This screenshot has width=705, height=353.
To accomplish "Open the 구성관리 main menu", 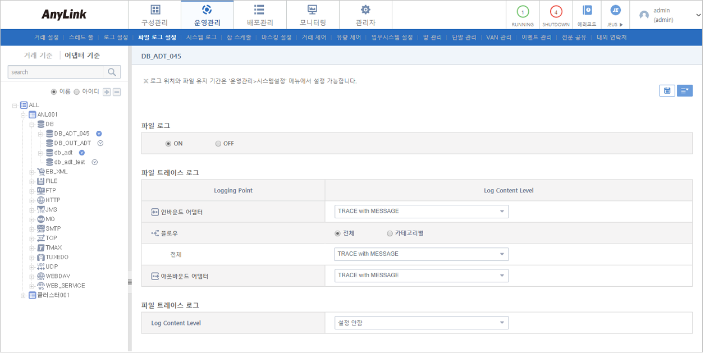I will (x=154, y=15).
